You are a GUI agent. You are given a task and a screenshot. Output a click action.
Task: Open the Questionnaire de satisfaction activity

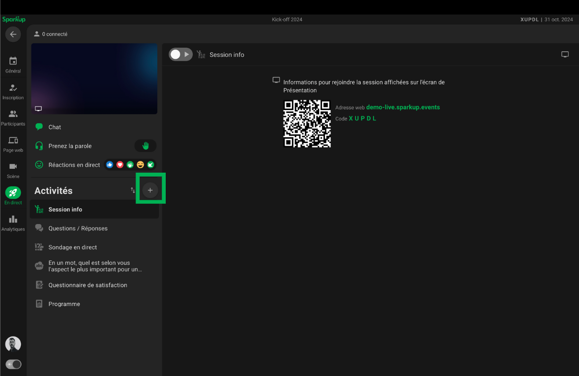[x=88, y=285]
